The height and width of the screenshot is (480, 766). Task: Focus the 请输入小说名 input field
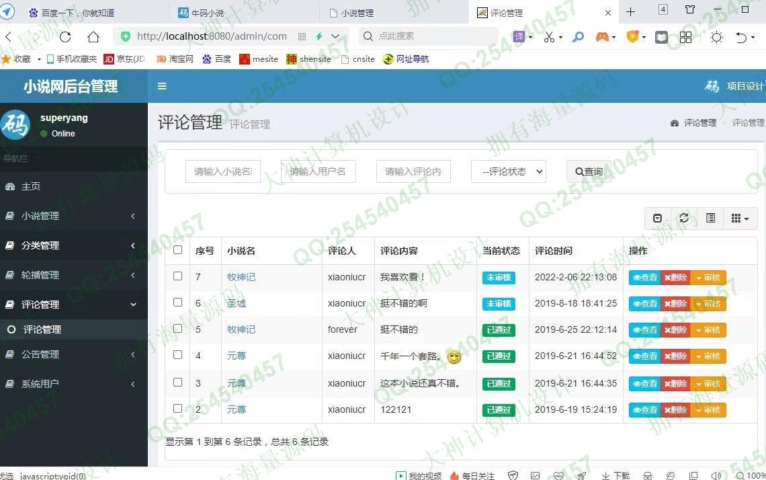point(223,171)
